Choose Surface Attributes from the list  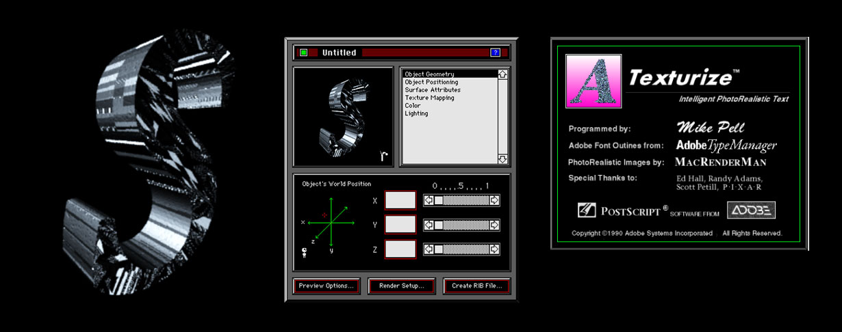tap(432, 90)
